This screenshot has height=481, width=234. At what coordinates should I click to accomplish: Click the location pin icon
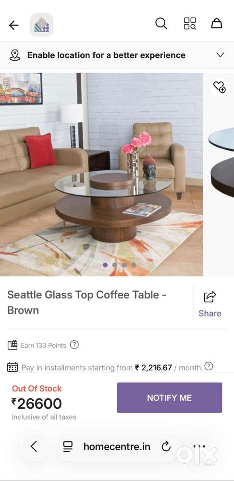15,55
